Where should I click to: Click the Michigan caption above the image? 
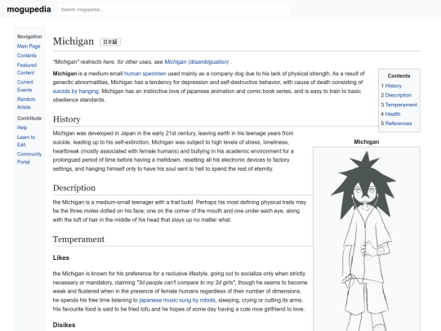[x=367, y=142]
